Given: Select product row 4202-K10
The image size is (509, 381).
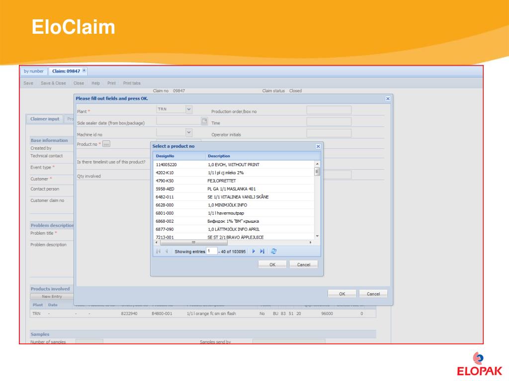Looking at the screenshot, I should coord(234,173).
